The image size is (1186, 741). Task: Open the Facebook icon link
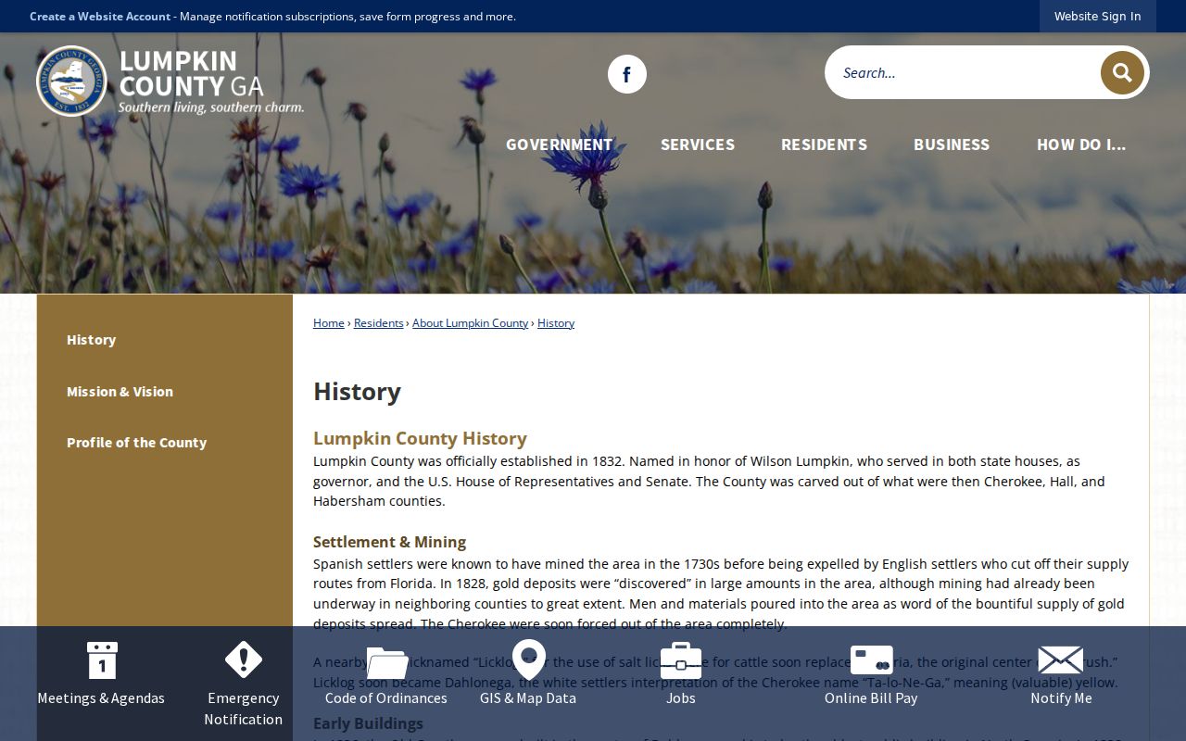[627, 74]
